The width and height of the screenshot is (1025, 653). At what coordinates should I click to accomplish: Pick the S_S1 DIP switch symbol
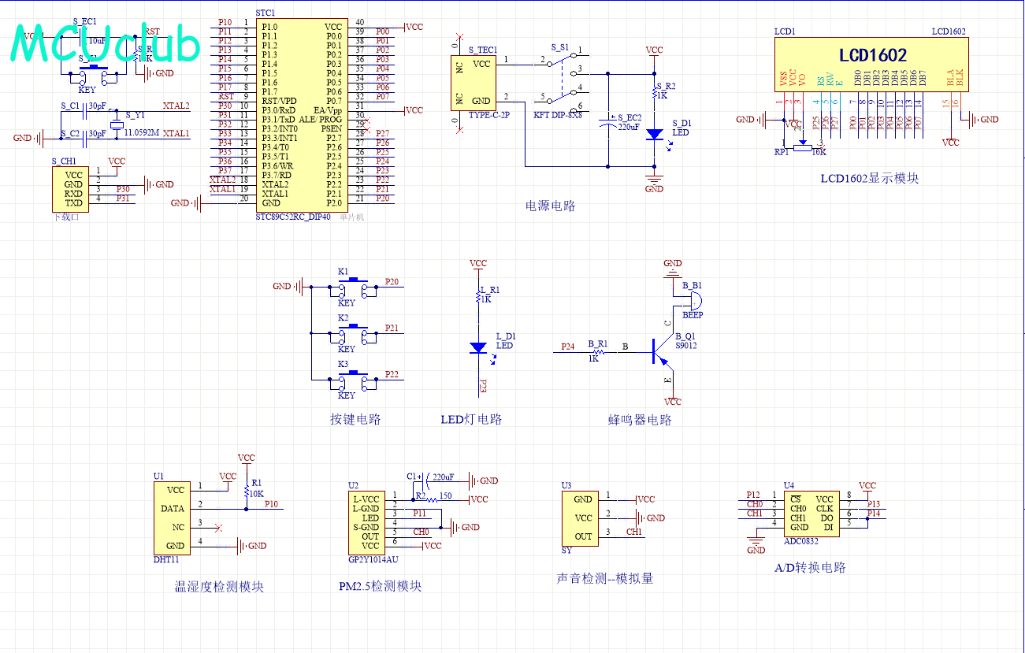point(562,79)
